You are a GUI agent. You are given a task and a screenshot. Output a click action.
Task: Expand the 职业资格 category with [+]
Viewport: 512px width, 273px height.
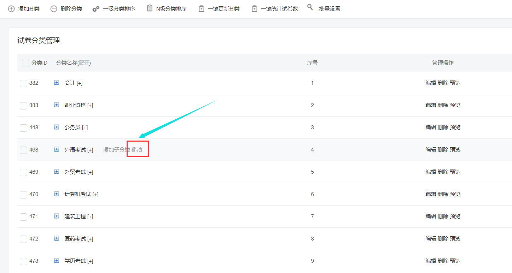coord(90,105)
